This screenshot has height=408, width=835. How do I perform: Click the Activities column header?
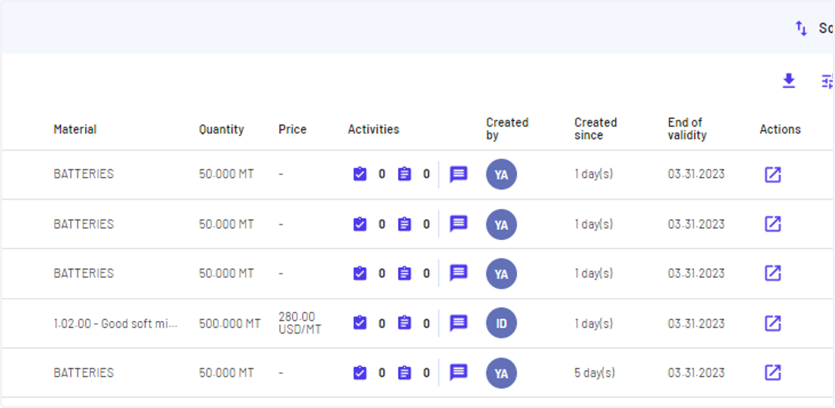tap(374, 130)
